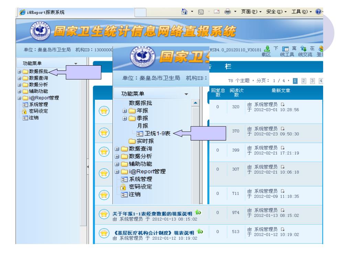The image size is (352, 264).
Task: Expand the 季报 folder in the enlarged menu
Action: click(124, 119)
